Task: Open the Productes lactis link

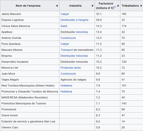Action: coord(71,68)
